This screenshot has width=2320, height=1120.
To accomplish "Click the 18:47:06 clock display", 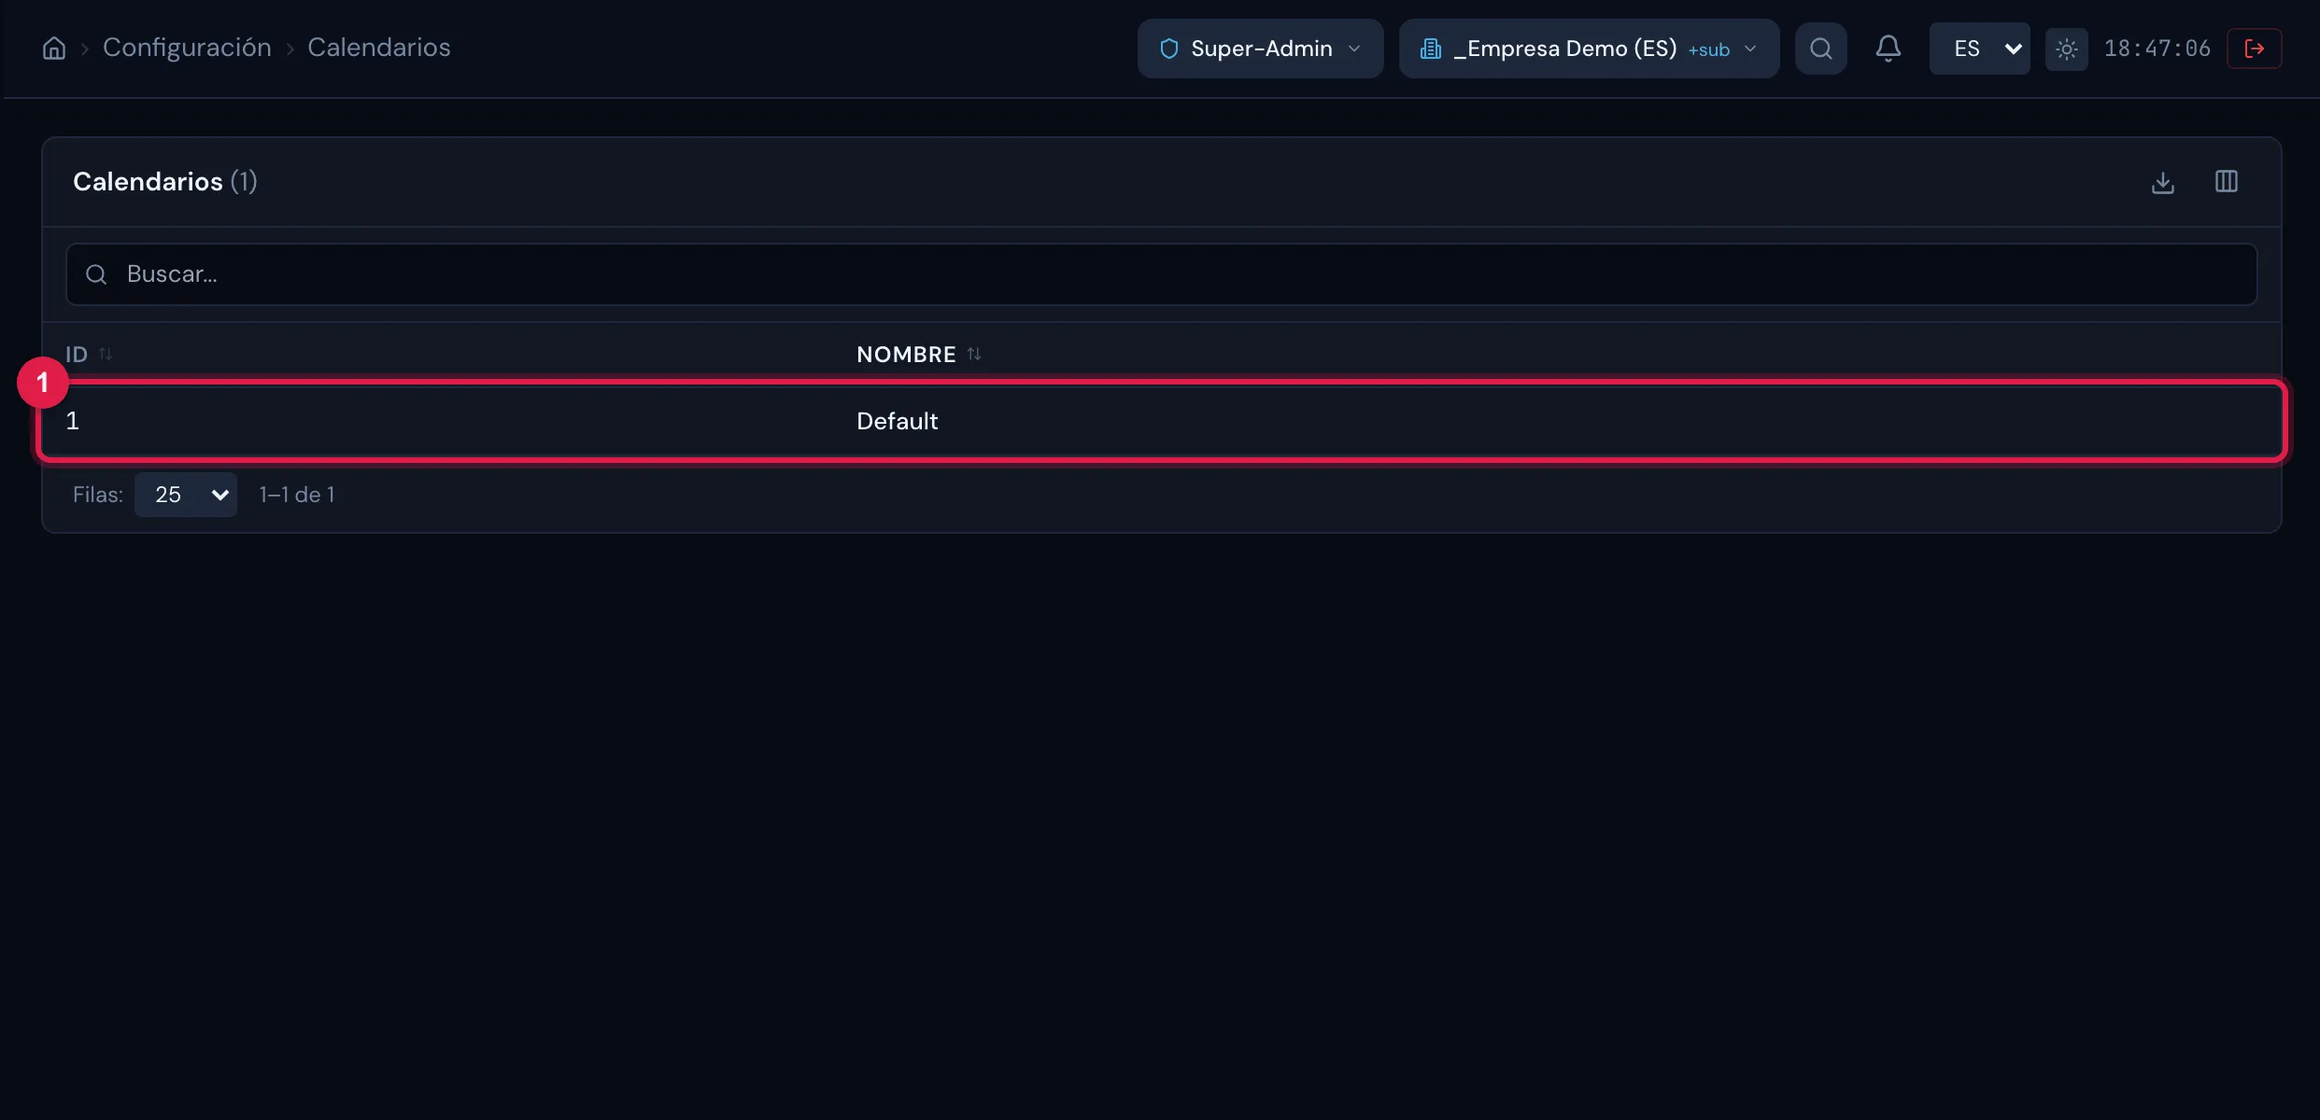I will coord(2157,49).
